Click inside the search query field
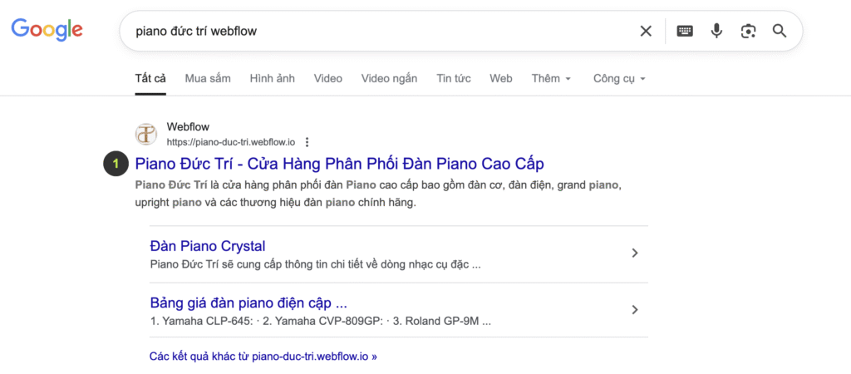Viewport: 851px width, 374px height. tap(374, 32)
